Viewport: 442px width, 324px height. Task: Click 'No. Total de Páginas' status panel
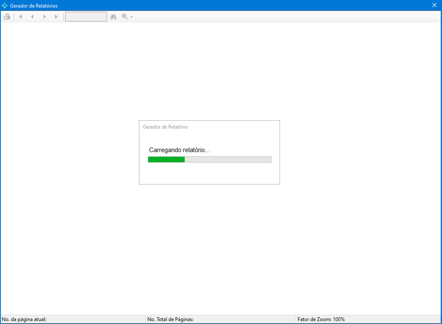(x=170, y=319)
